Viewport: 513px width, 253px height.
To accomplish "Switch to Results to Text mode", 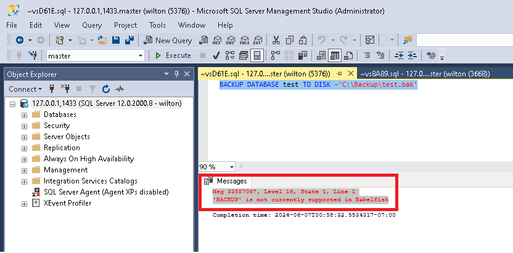I will point(321,55).
